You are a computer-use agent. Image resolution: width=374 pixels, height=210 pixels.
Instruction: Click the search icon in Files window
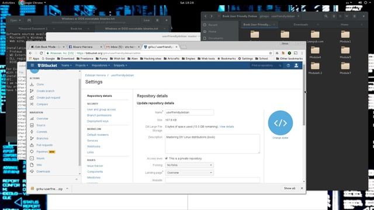[x=326, y=16]
